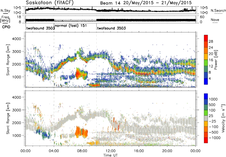226x157 pixels.
Task: Click the '4000' tick on the power panel axis
Action: 16,39
